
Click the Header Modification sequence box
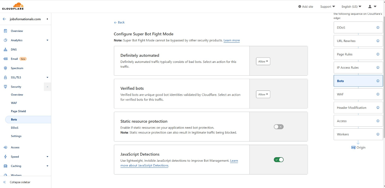click(358, 107)
